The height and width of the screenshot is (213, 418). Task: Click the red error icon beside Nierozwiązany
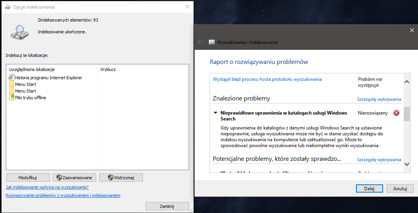[396, 113]
